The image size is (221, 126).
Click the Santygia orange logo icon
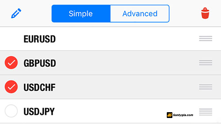pos(169,115)
